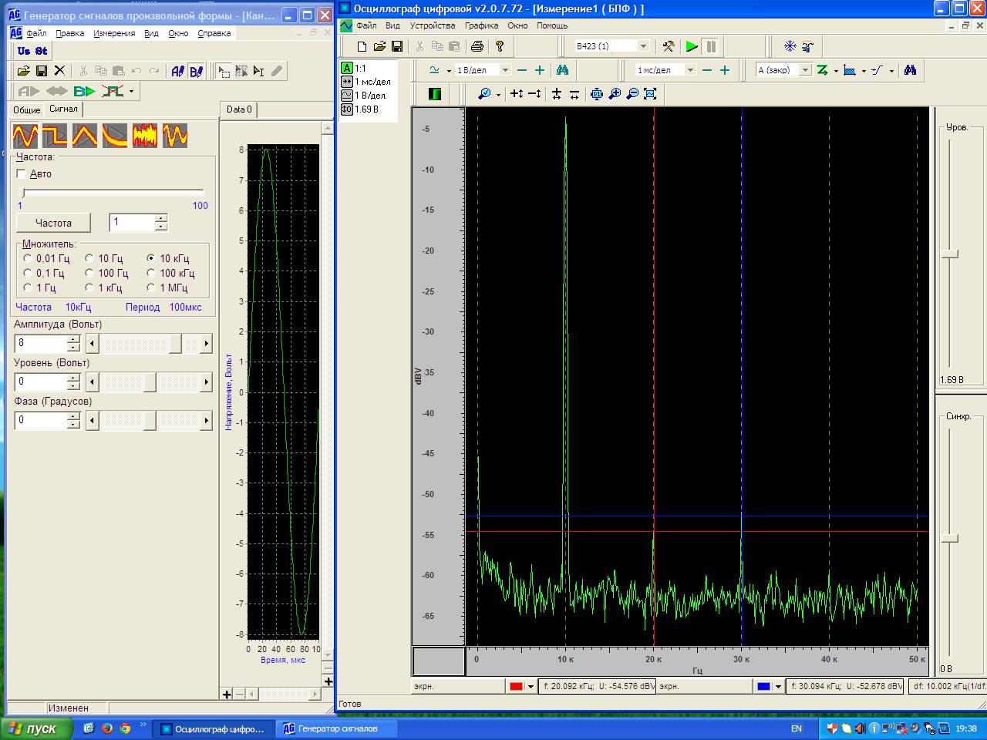Expand dropdown arrow next to crossed pulse icon
The height and width of the screenshot is (740, 987).
coord(131,91)
